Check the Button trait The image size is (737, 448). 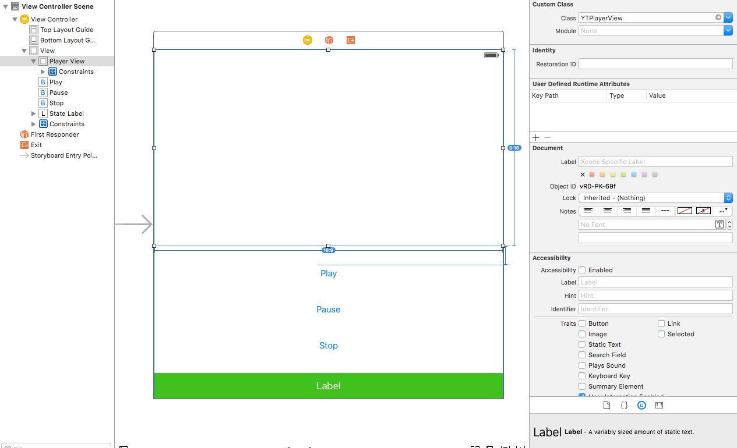pyautogui.click(x=582, y=323)
